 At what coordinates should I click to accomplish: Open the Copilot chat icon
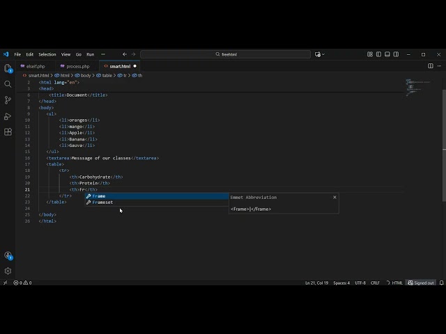tap(318, 54)
